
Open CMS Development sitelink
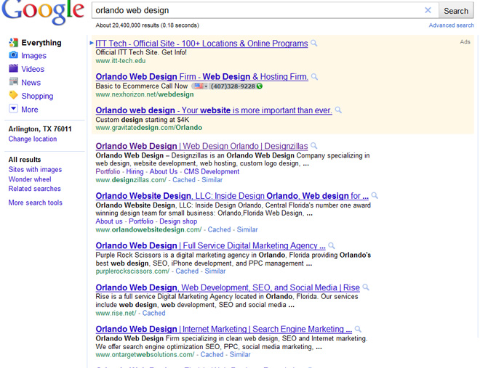point(212,171)
